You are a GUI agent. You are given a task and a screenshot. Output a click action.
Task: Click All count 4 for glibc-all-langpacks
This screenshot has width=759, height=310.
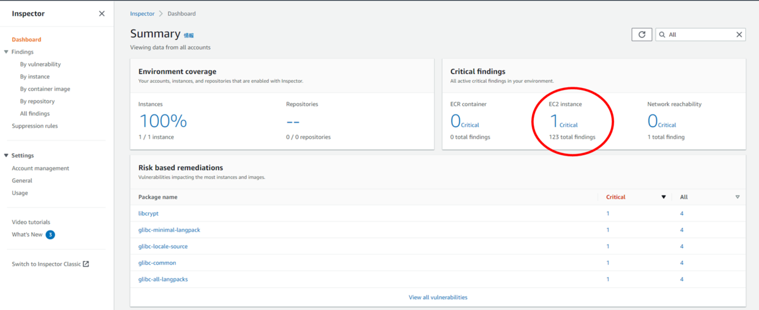pos(682,279)
